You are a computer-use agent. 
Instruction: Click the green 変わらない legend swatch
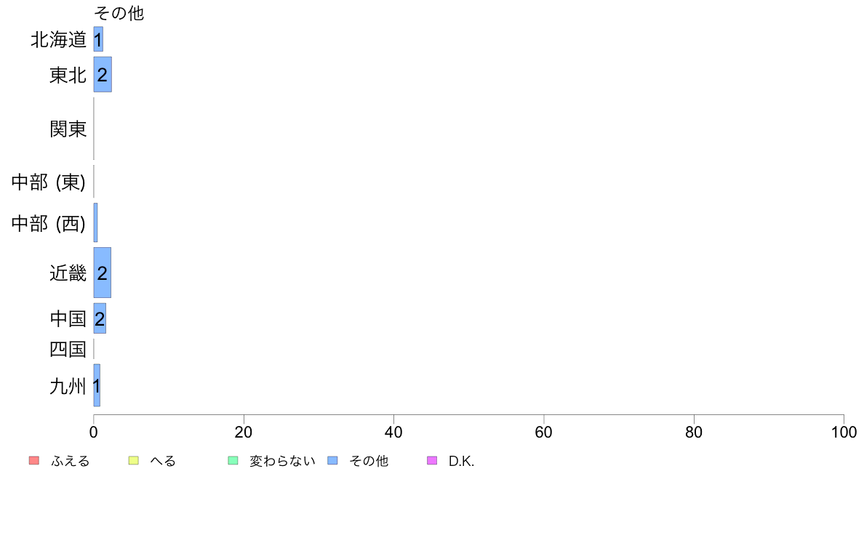(233, 461)
